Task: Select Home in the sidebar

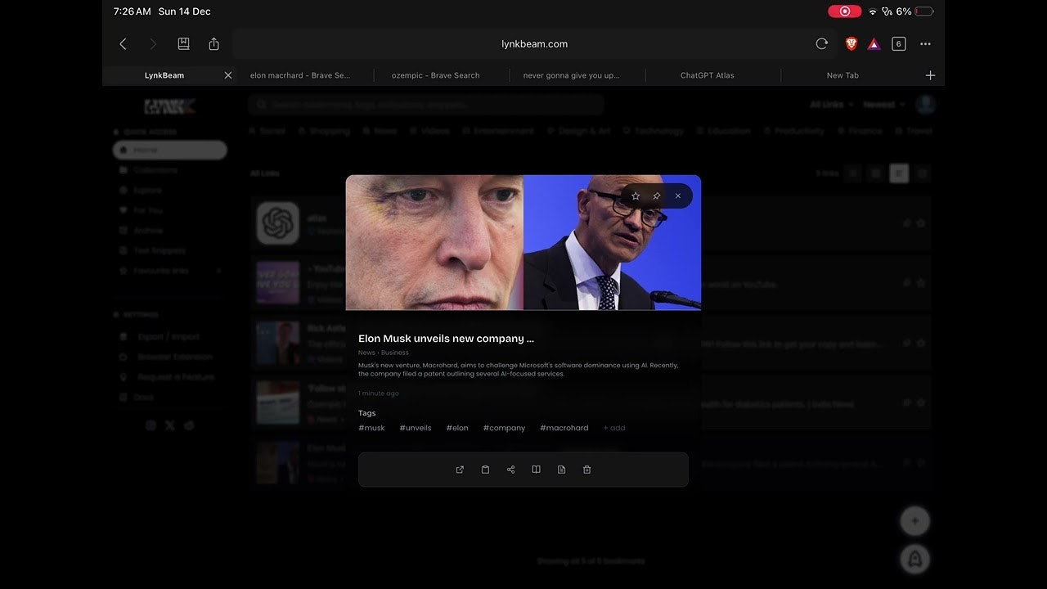Action: (x=170, y=150)
